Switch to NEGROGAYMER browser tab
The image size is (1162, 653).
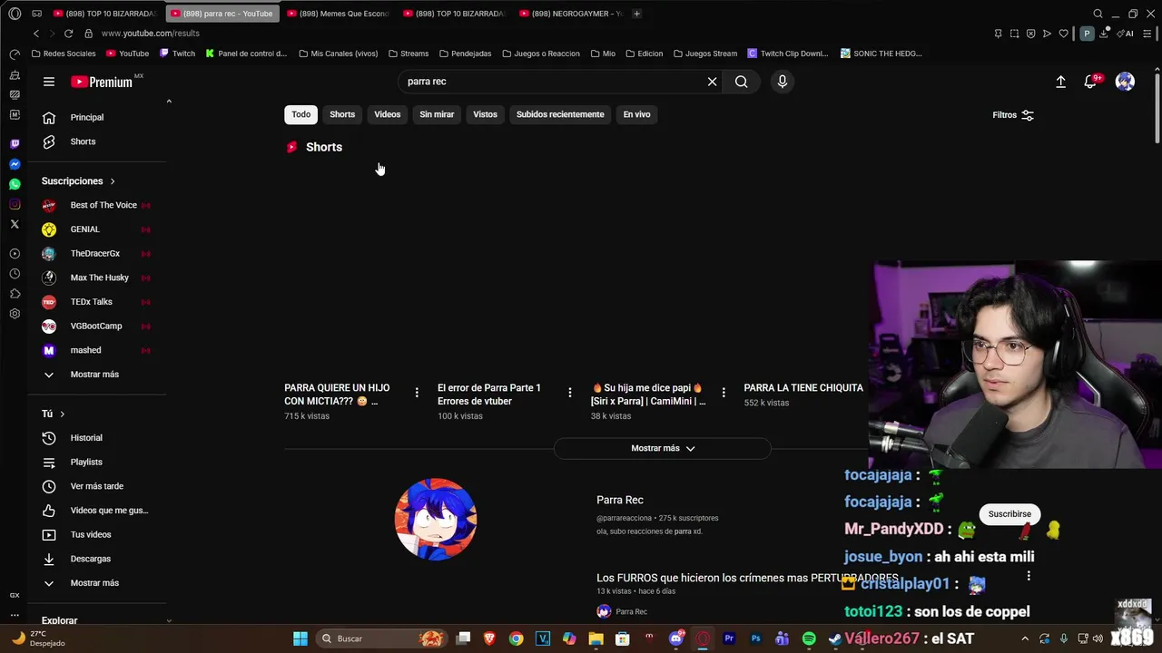(x=572, y=14)
